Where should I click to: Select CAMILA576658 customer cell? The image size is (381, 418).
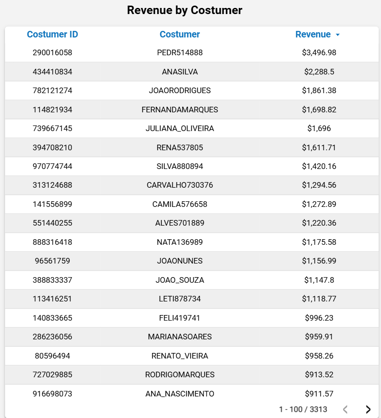pos(180,204)
